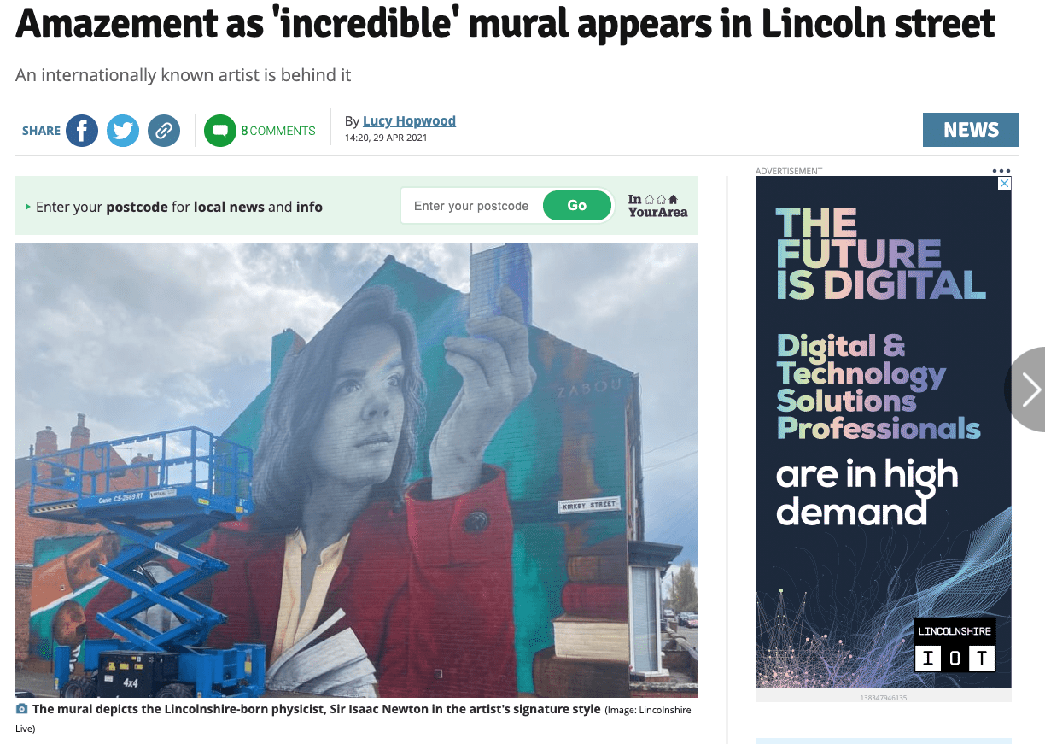This screenshot has height=744, width=1045.
Task: Click the article headline about the Lincoln mural
Action: point(505,24)
